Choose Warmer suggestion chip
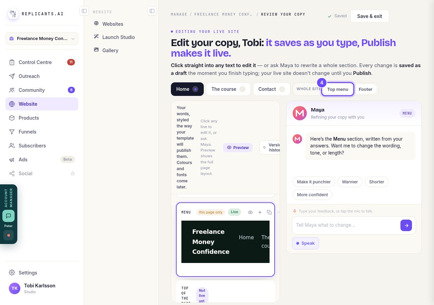Viewport: 434px width, 305px height. (350, 182)
